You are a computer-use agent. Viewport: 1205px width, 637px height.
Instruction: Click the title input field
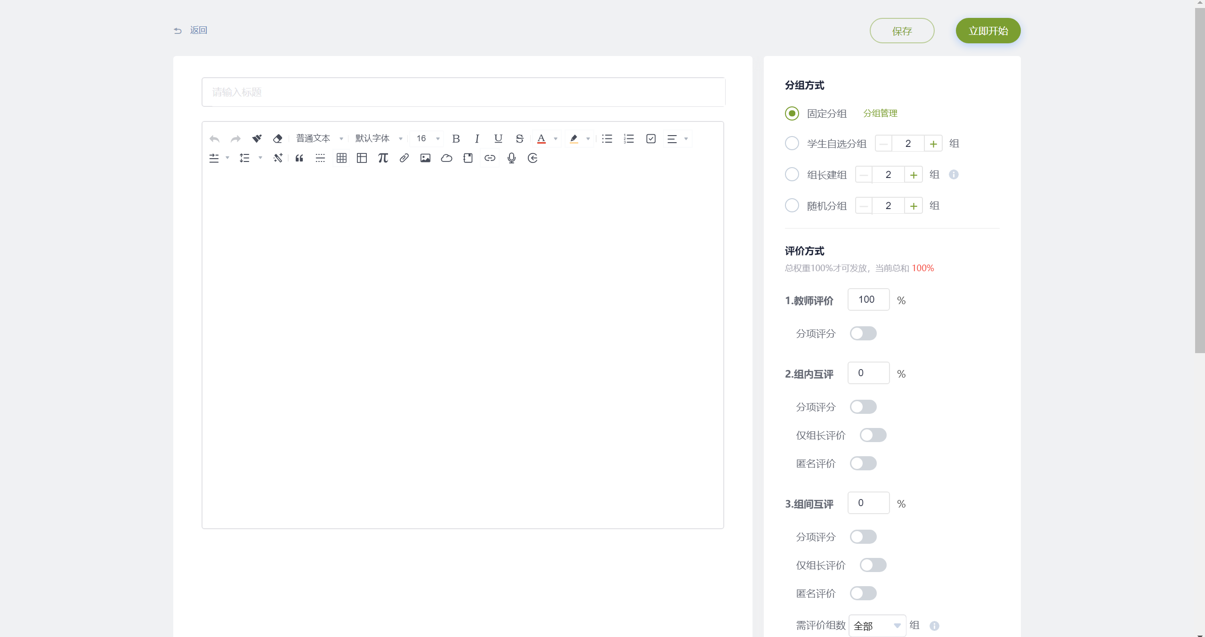(463, 92)
